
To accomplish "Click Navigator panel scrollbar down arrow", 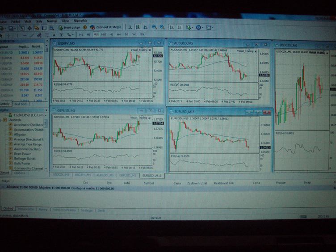I will pos(46,169).
